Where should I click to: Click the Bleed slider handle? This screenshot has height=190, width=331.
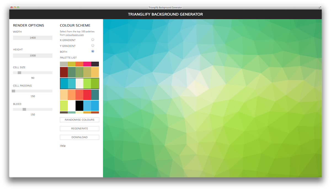coord(24,109)
